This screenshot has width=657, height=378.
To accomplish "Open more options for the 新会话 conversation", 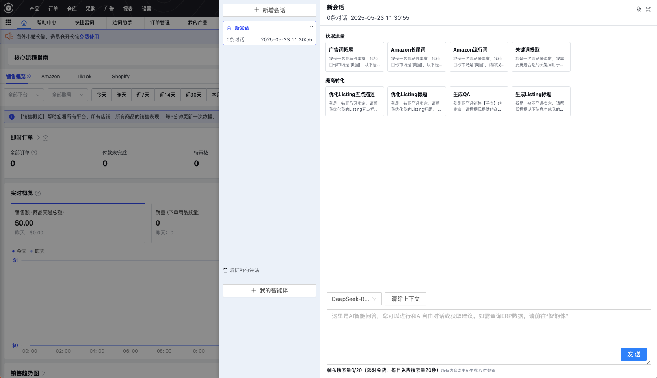I will (x=311, y=27).
